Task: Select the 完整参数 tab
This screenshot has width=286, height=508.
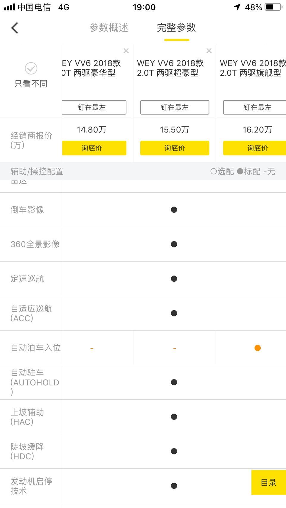Action: (176, 28)
